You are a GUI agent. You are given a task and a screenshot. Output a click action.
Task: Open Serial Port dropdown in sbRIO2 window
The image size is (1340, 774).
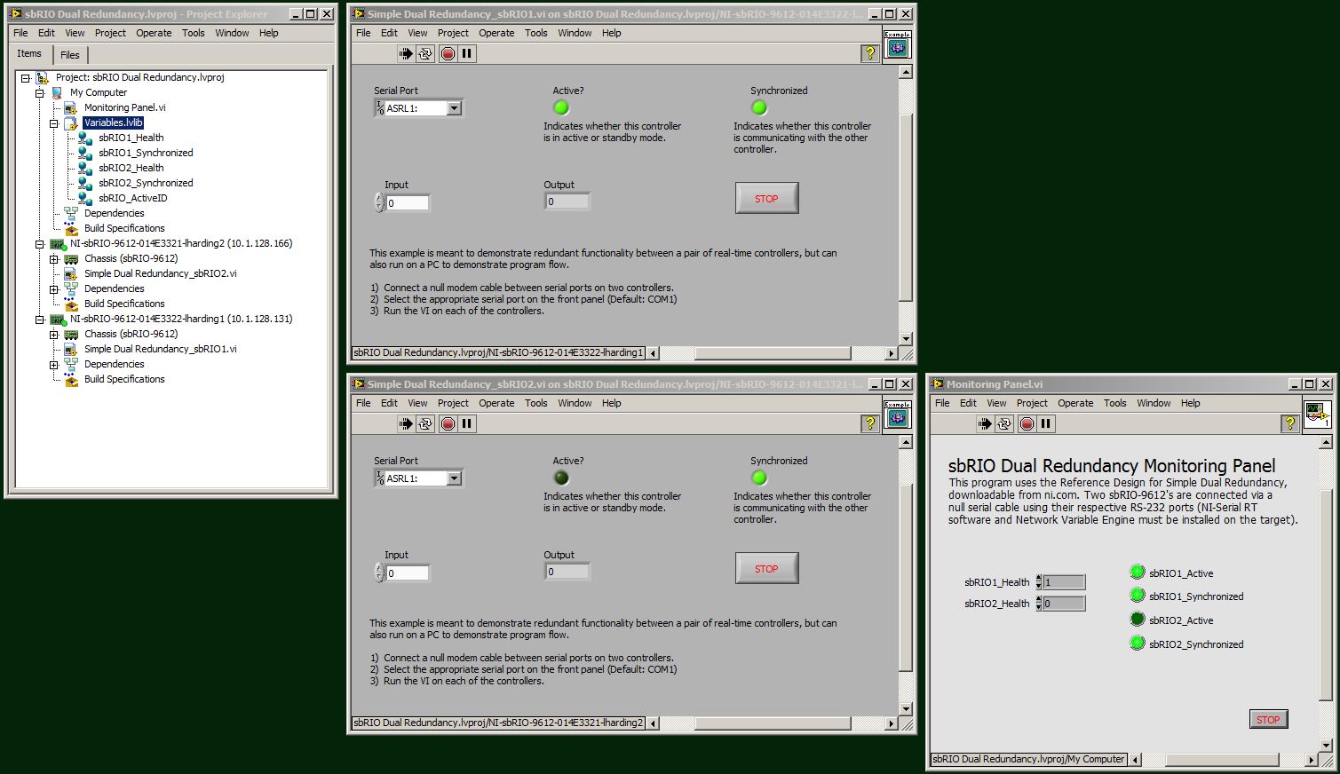click(455, 478)
